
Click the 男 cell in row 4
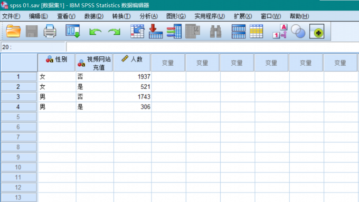57,107
